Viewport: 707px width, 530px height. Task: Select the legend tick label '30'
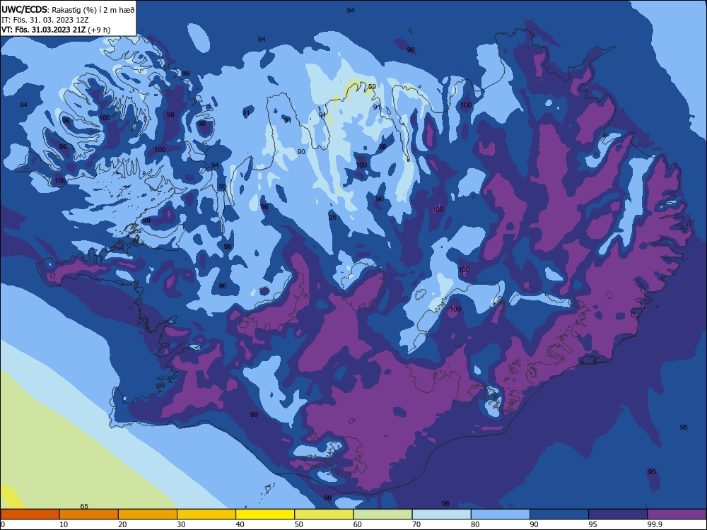click(x=181, y=524)
